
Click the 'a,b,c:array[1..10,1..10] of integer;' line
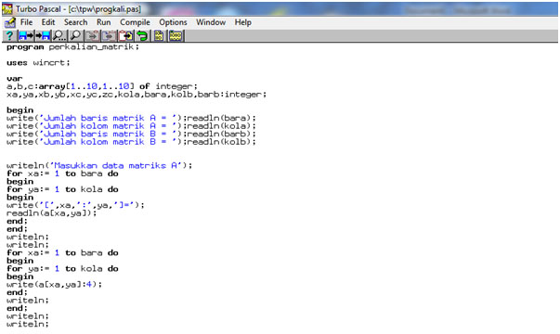tap(102, 86)
